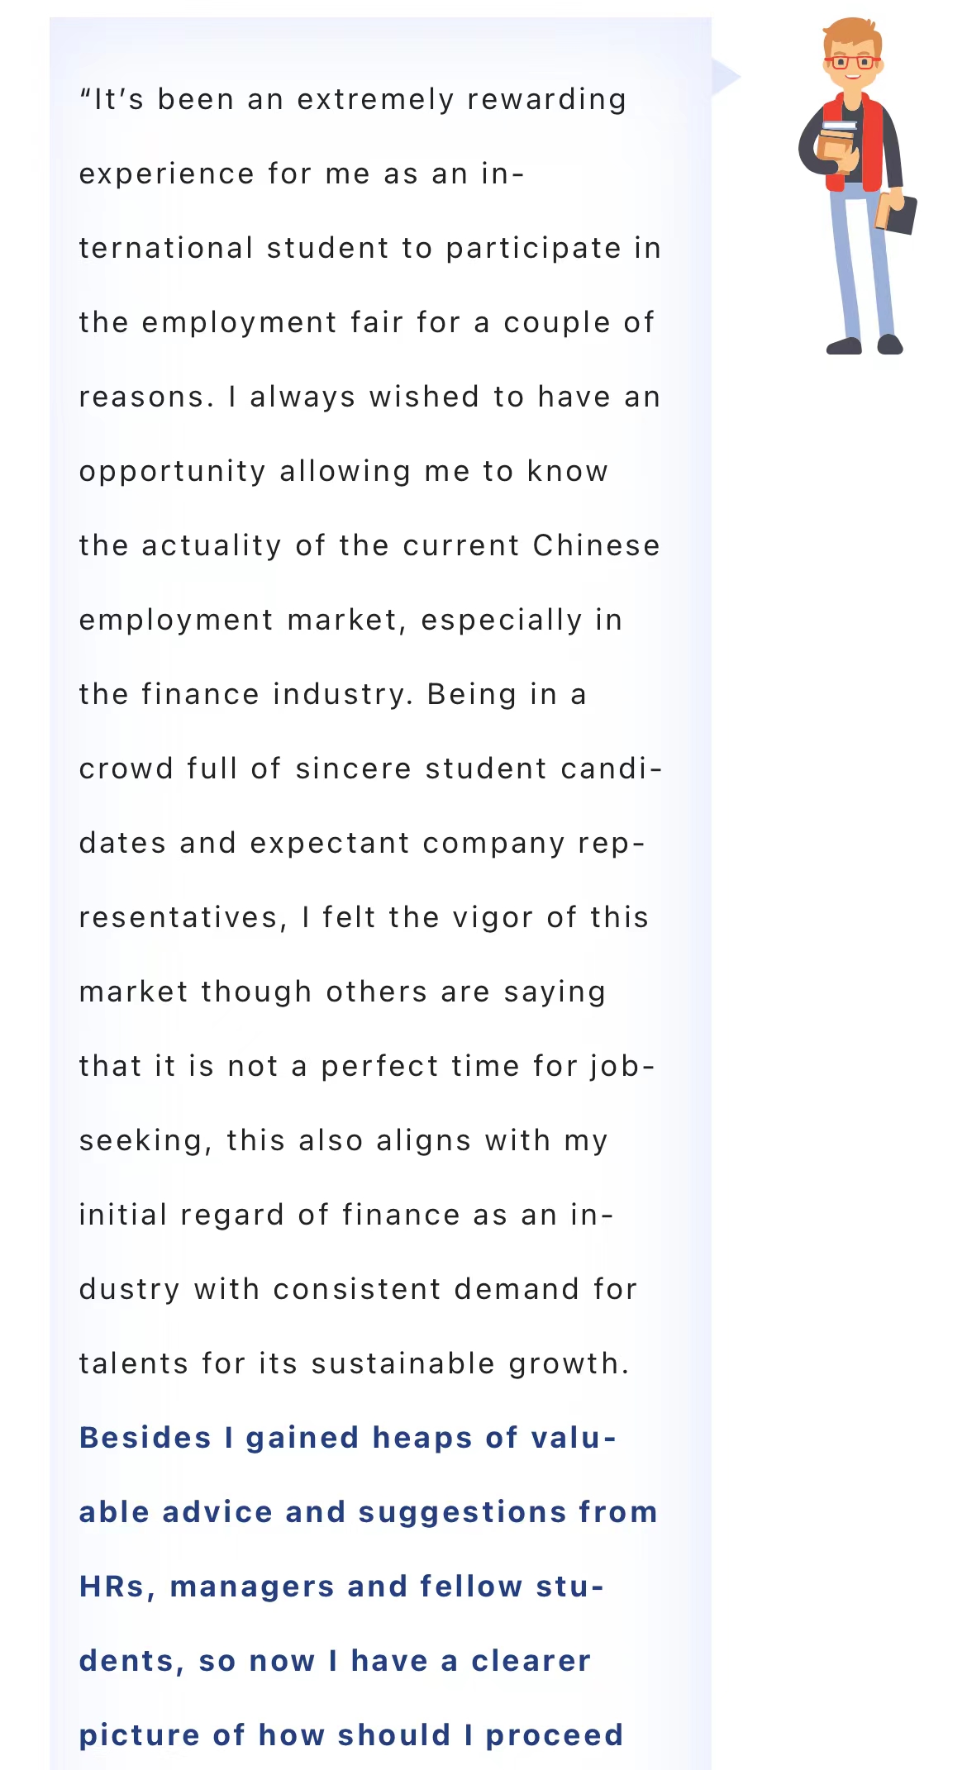Click the line "seeking, this also aligns with my"

coord(344,1140)
